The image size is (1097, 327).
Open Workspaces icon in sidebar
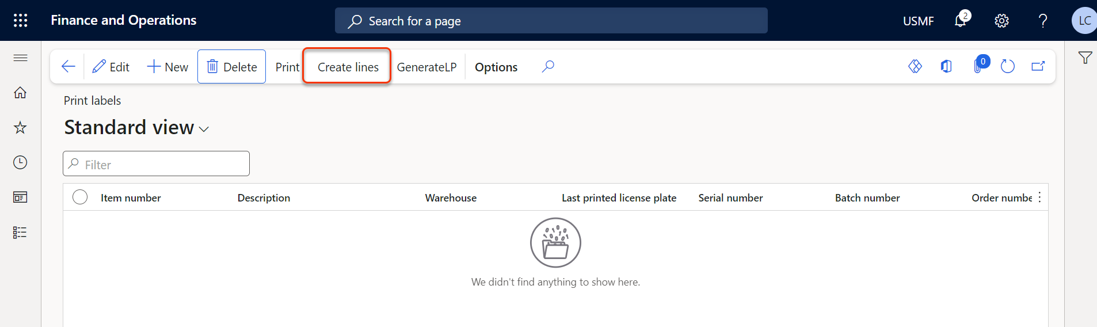20,197
